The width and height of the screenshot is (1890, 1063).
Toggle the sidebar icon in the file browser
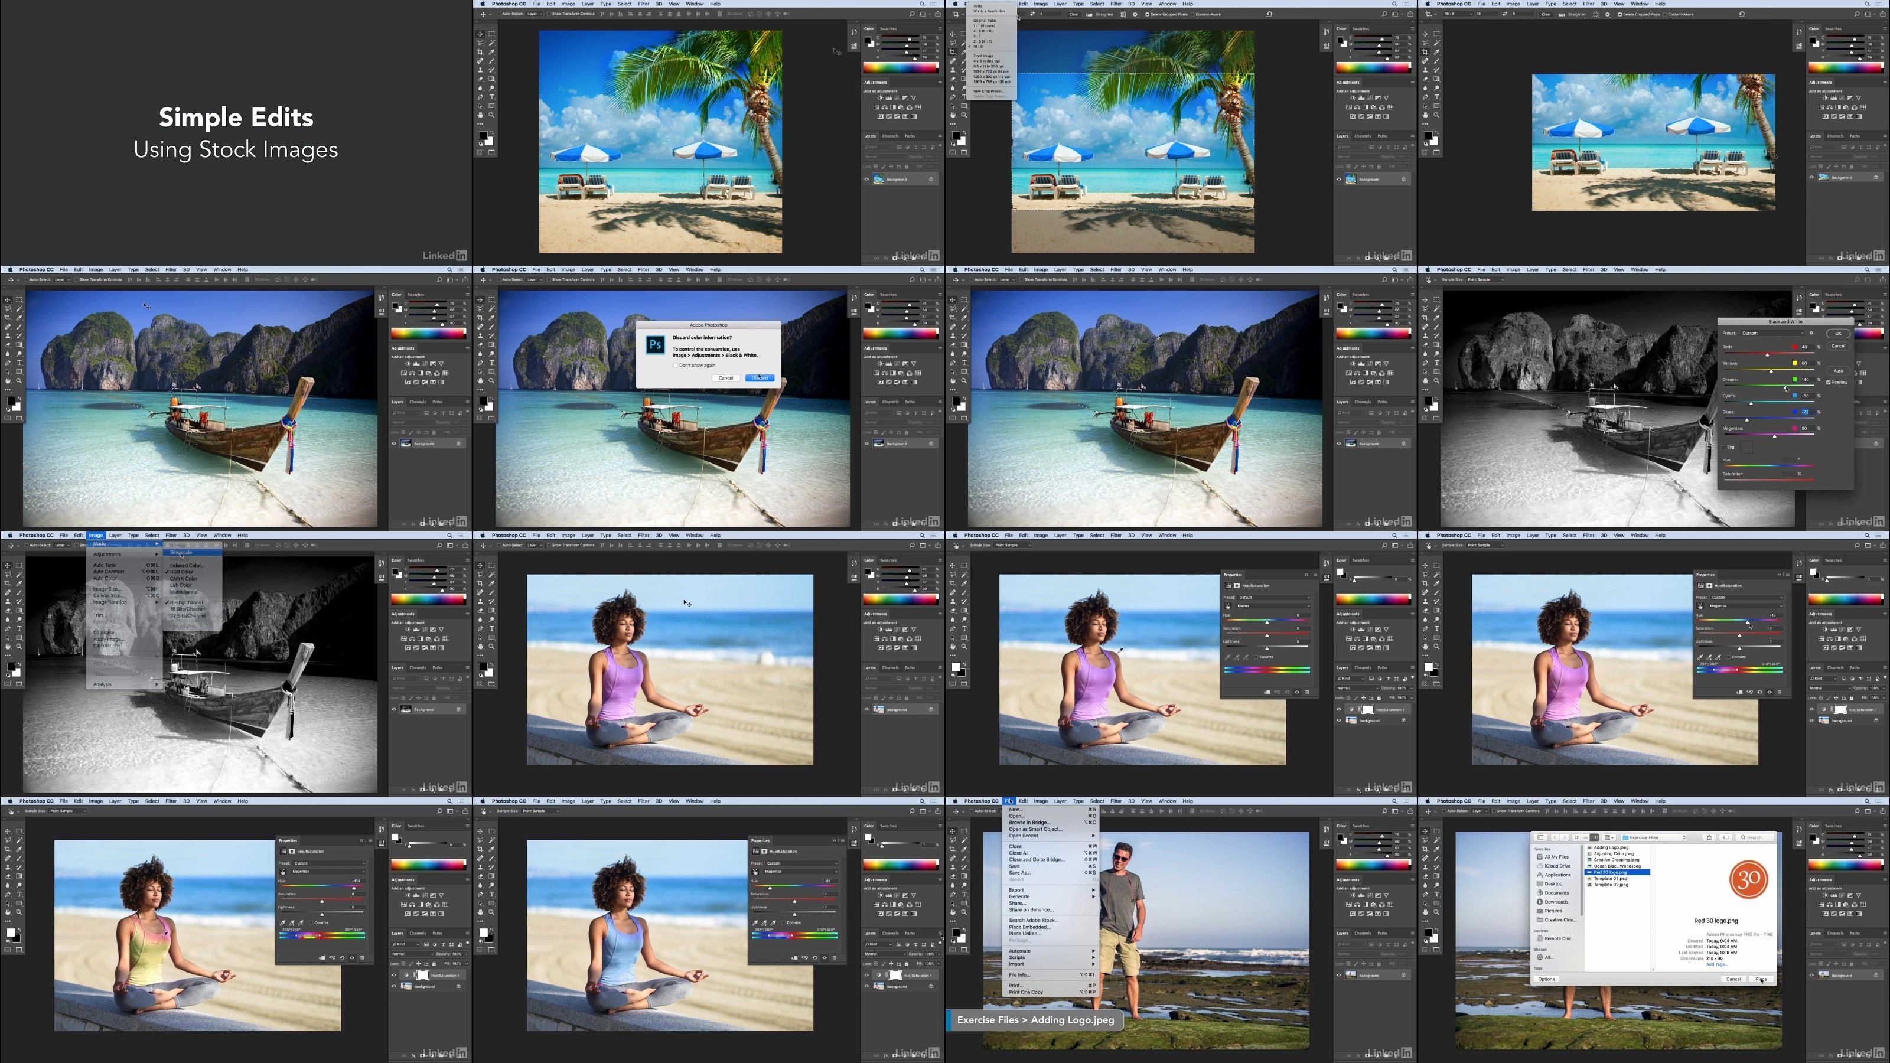[x=1541, y=838]
